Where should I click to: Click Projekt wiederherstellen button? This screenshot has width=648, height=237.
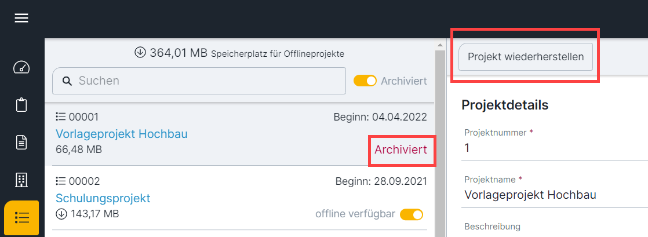(526, 57)
